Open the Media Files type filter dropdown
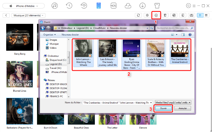Viewport: 212px width, 132px height. point(173,102)
